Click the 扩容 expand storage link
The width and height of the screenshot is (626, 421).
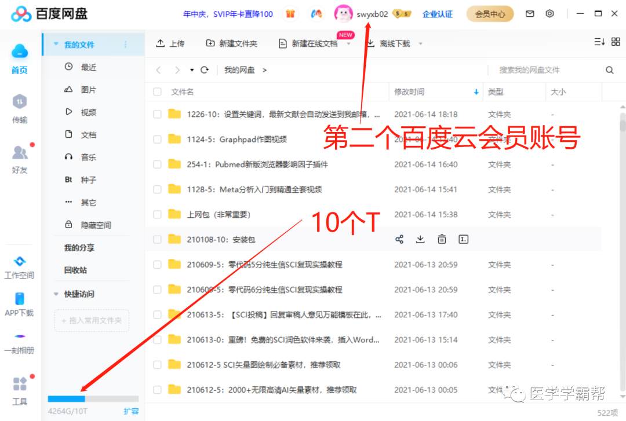point(131,411)
